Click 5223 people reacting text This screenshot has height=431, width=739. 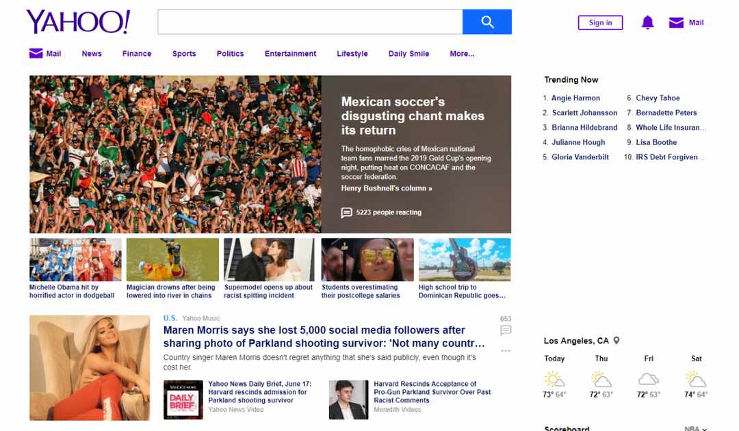pos(389,212)
